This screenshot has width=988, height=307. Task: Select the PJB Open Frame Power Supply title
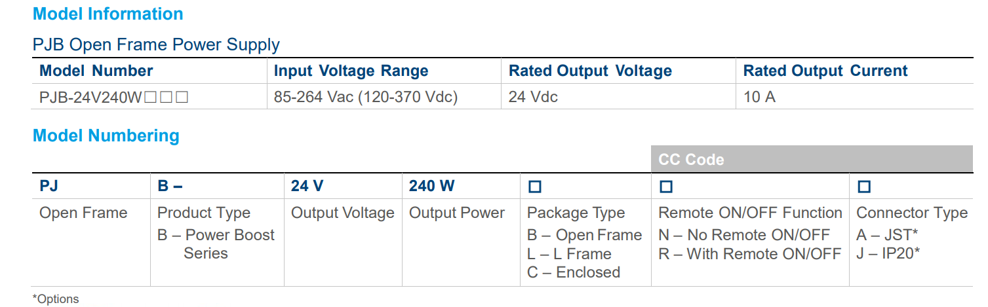point(156,45)
